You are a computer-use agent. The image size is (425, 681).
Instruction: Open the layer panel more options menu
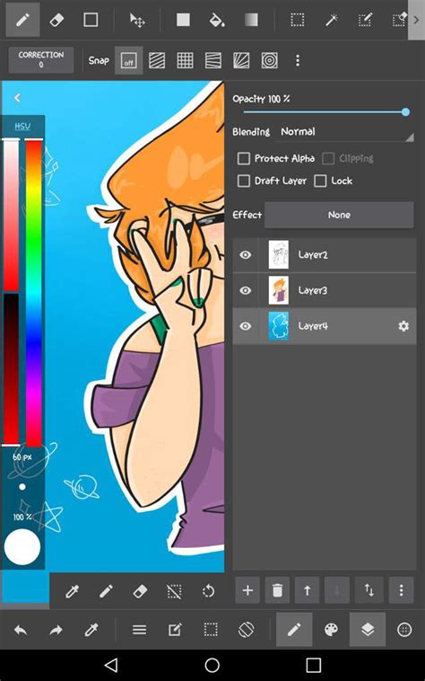tap(401, 590)
